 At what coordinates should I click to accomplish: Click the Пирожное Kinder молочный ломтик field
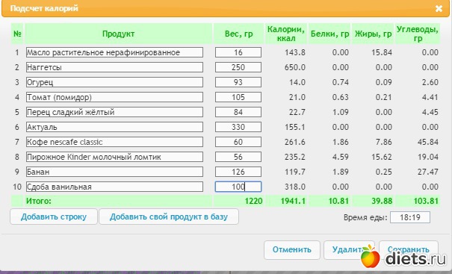[x=114, y=157]
